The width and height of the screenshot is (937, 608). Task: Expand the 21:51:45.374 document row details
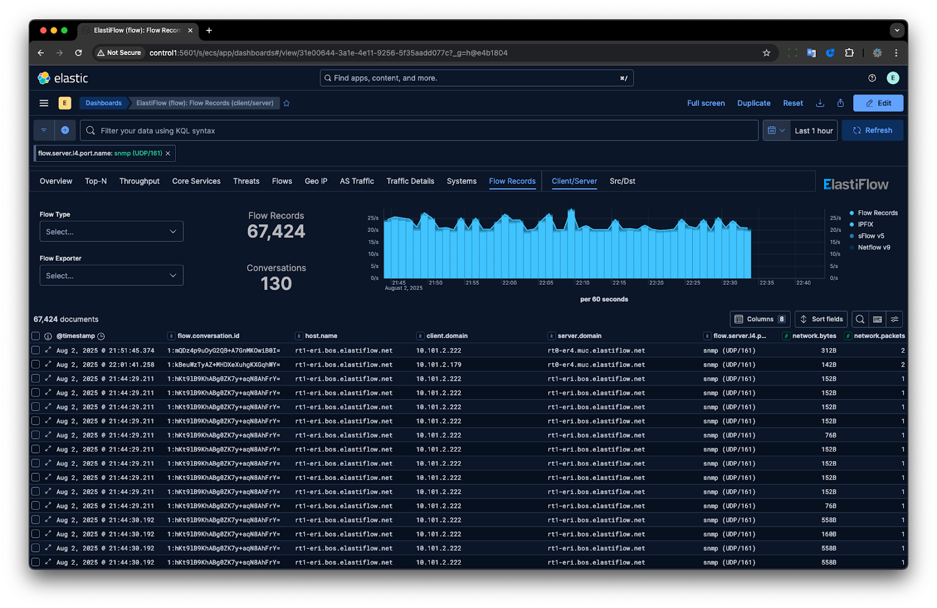click(48, 350)
